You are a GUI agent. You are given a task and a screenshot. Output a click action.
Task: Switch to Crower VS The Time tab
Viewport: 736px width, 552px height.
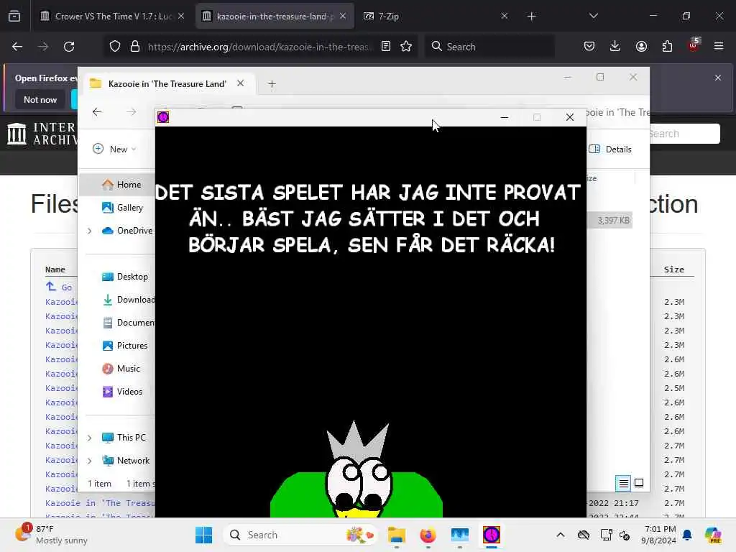112,16
